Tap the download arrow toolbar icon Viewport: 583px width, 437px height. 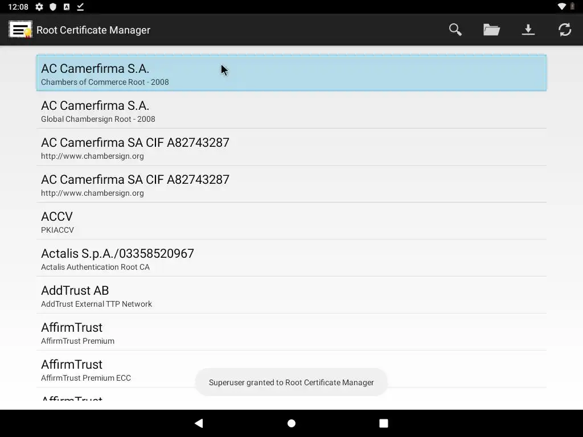(x=528, y=30)
